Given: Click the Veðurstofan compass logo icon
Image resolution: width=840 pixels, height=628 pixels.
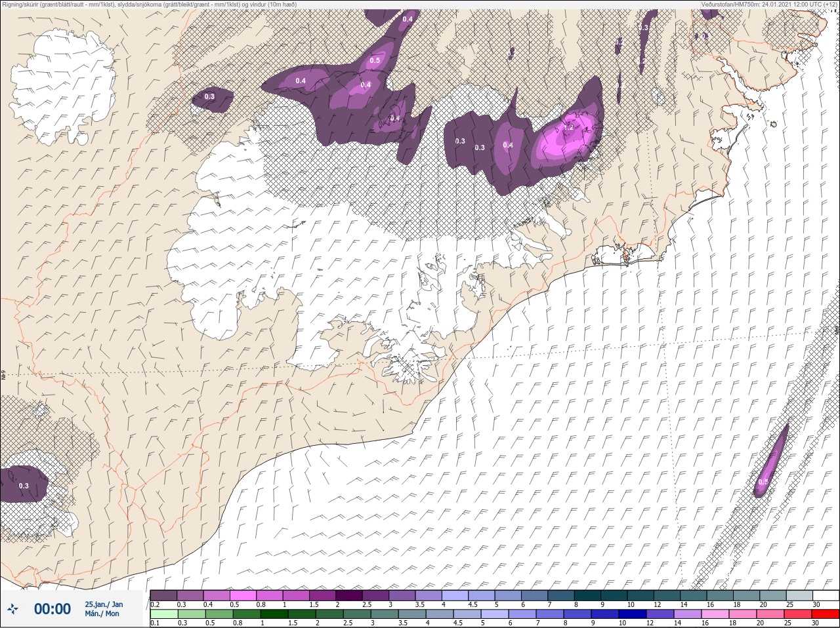Looking at the screenshot, I should [x=12, y=609].
